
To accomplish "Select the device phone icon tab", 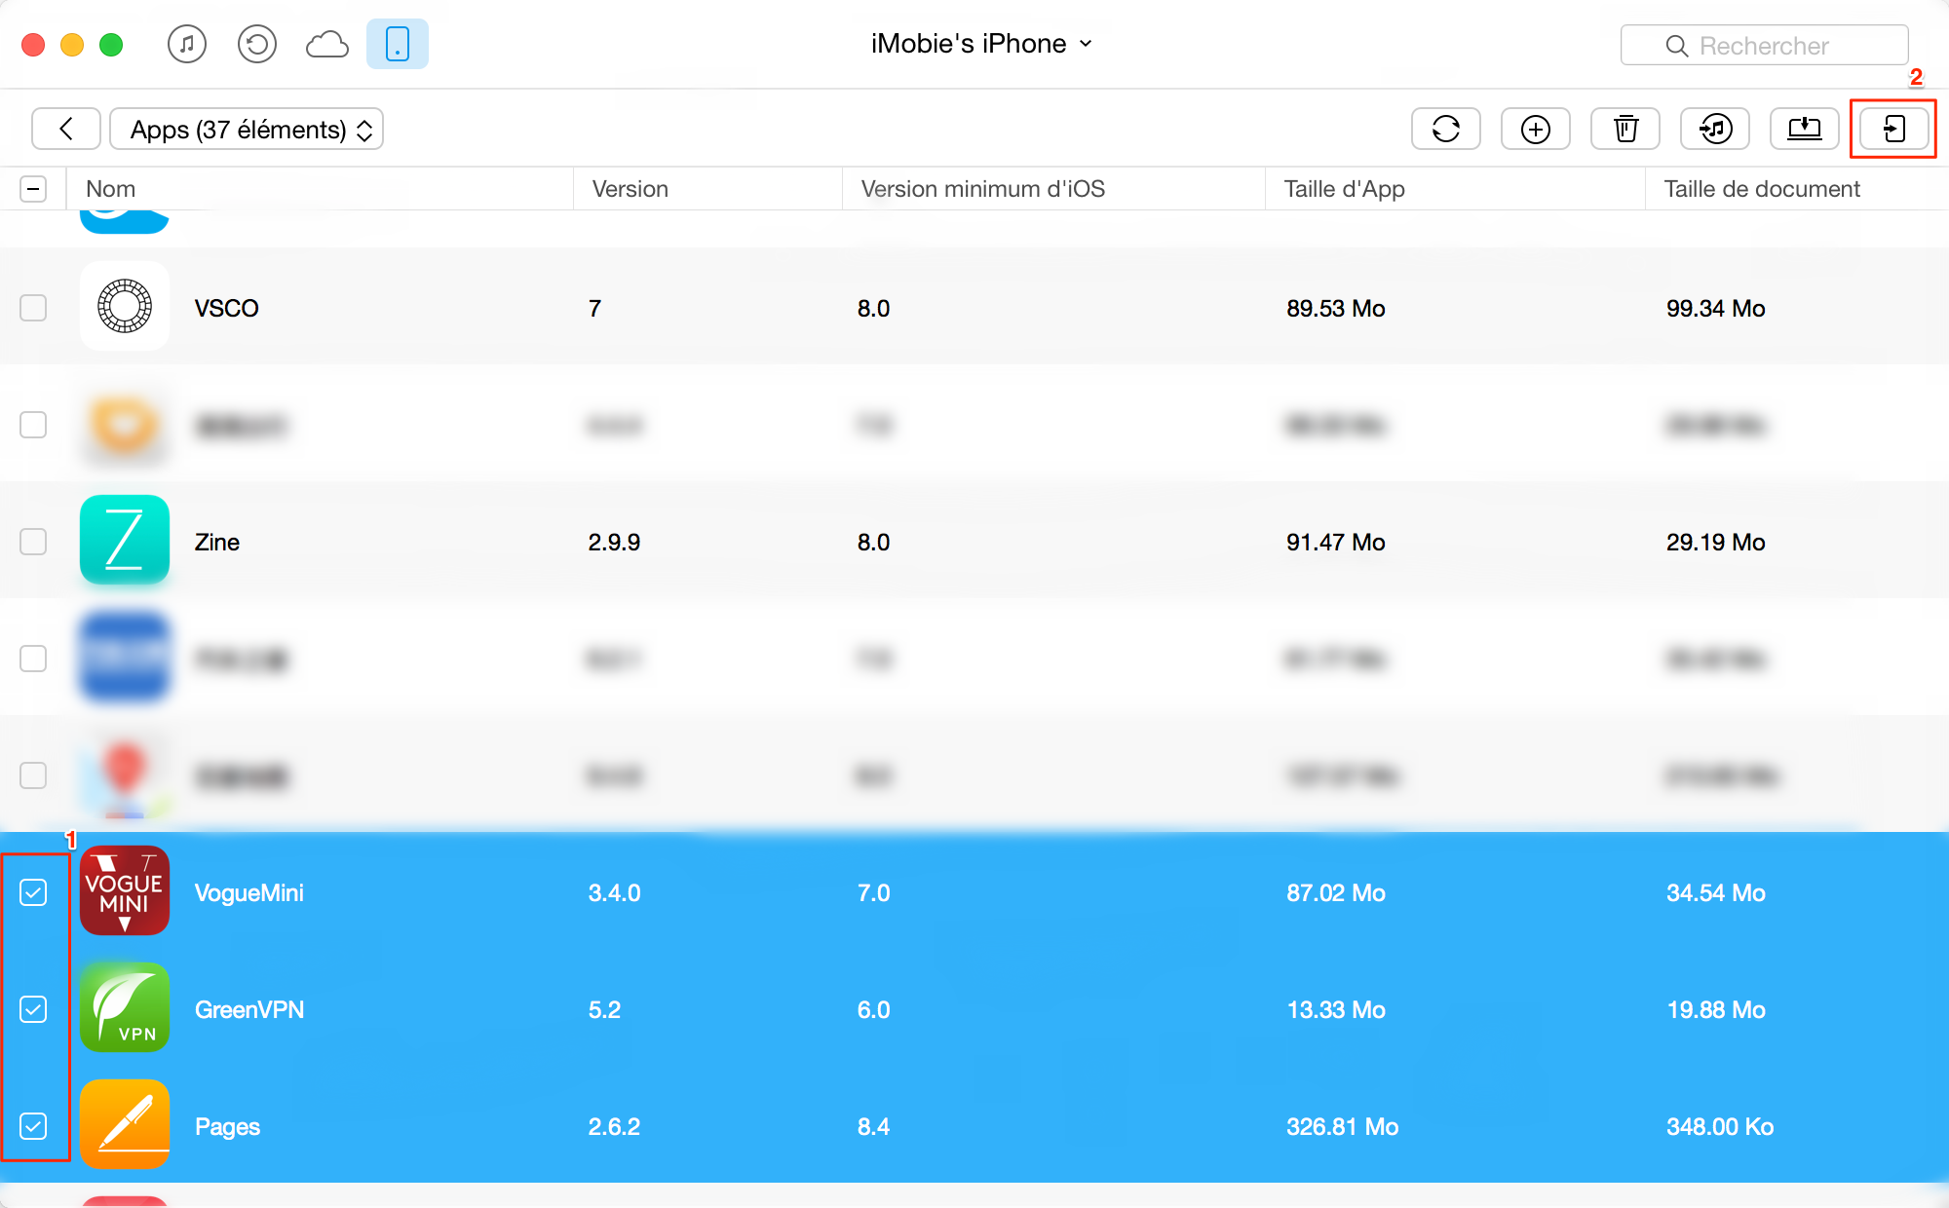I will click(x=397, y=45).
